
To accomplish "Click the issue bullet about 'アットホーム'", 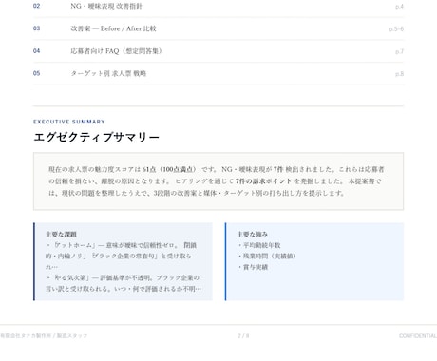I will (x=122, y=256).
